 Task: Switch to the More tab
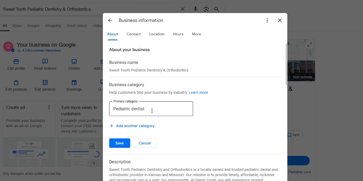196,34
